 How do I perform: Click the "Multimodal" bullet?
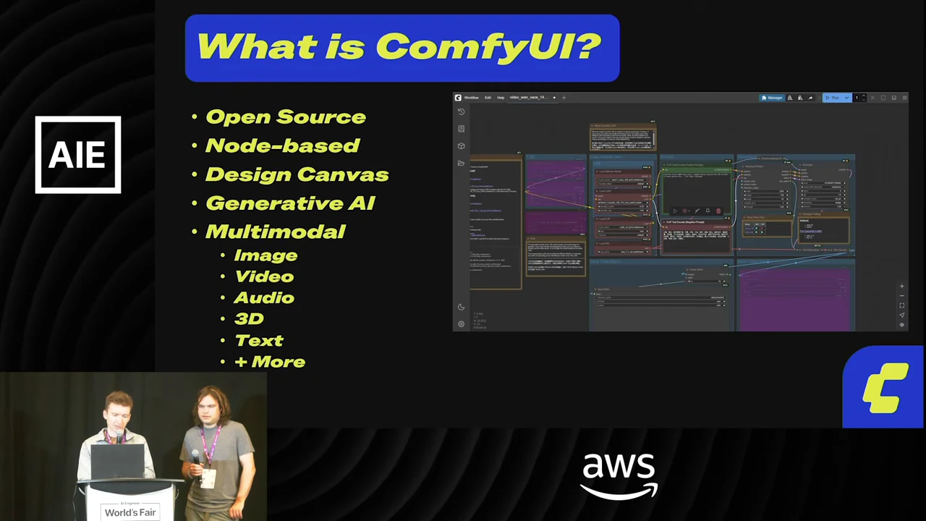coord(276,232)
